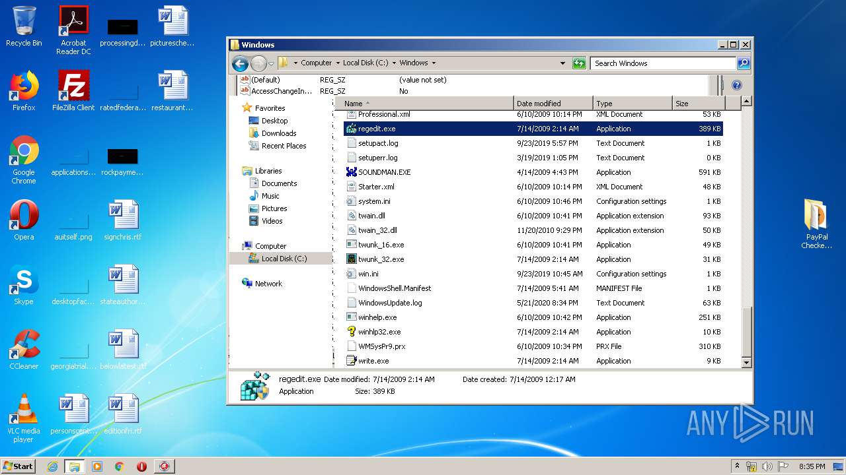The width and height of the screenshot is (846, 475).
Task: Expand the Computer breadcrumb dropdown arrow
Action: 336,63
